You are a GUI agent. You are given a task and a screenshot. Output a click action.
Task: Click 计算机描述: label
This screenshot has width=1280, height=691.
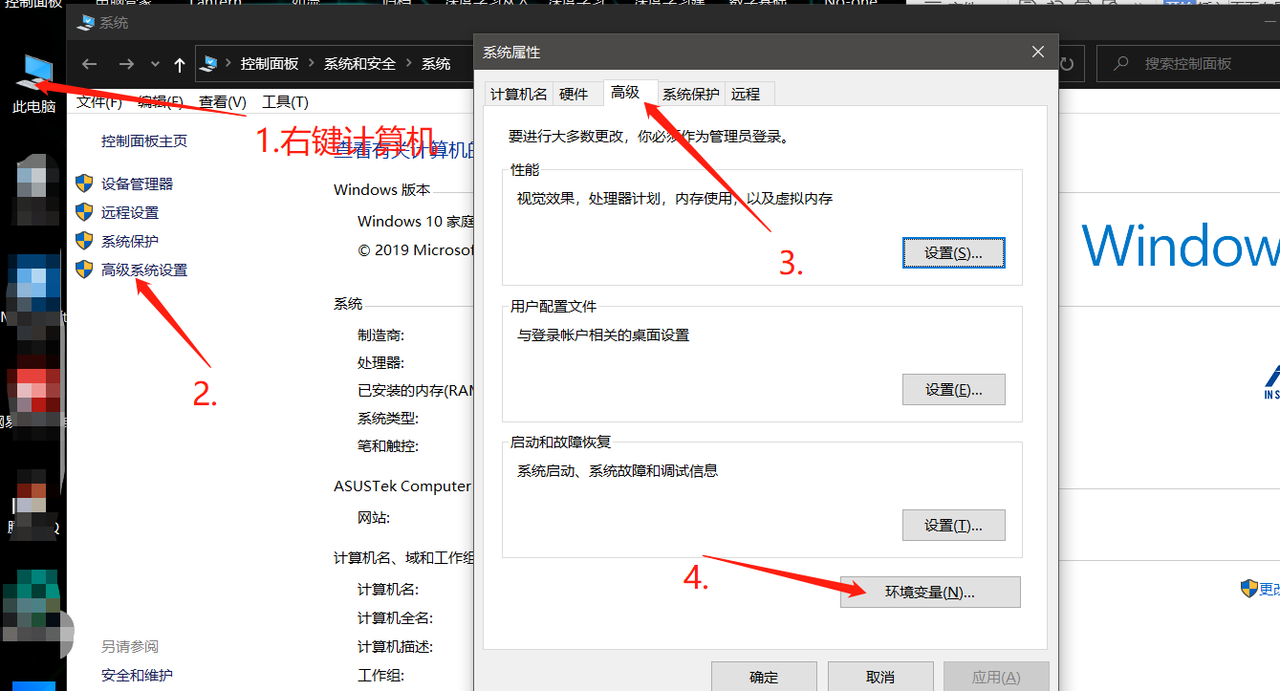pos(396,647)
